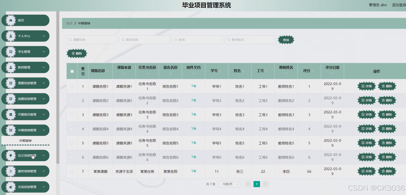The image size is (406, 195).
Task: Click the 中期答辩管理 grid icon
Action: coord(11,130)
